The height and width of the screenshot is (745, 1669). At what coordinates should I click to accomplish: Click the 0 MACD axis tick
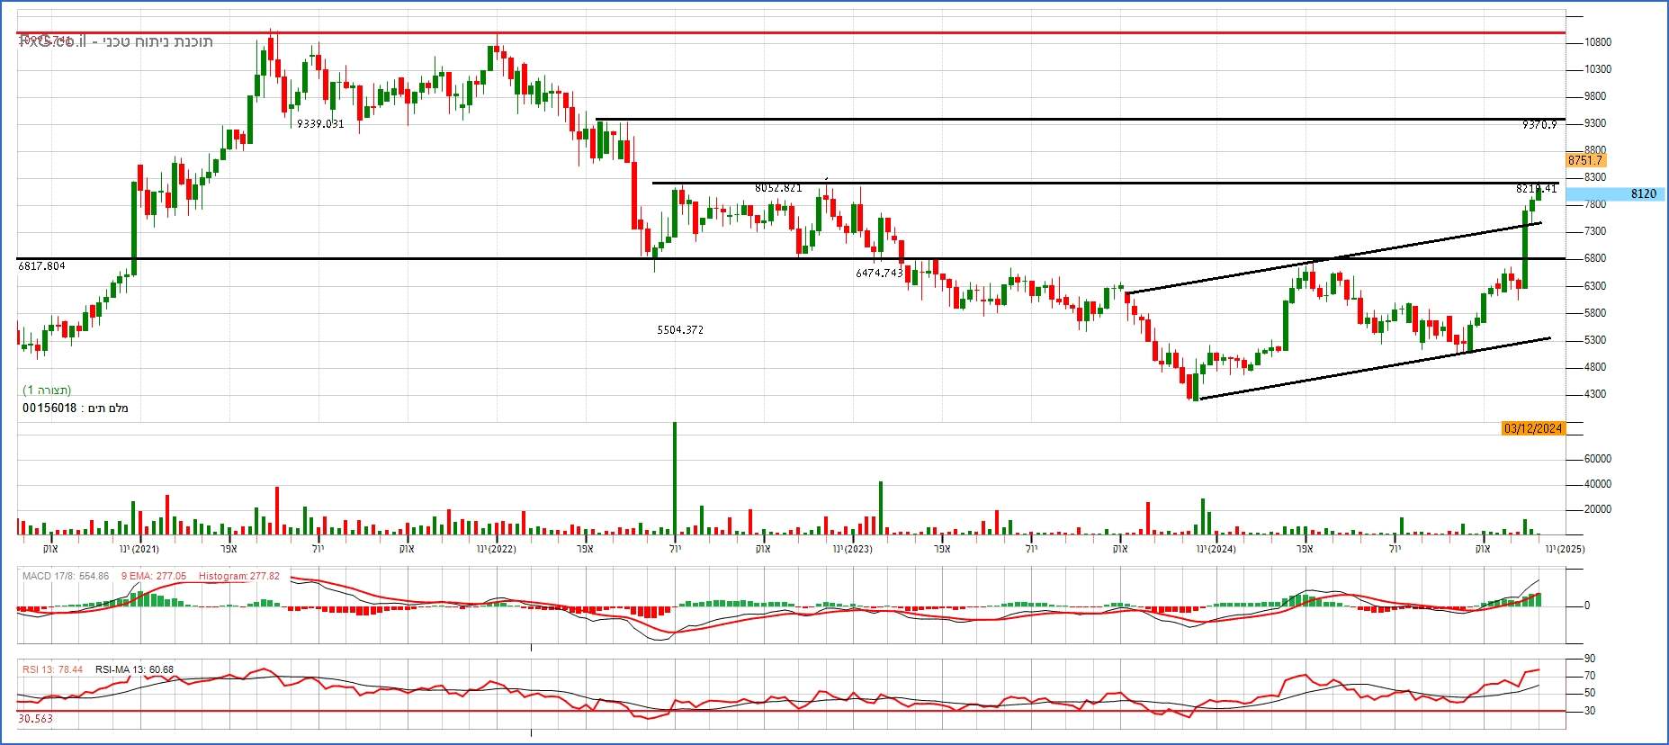[x=1586, y=606]
